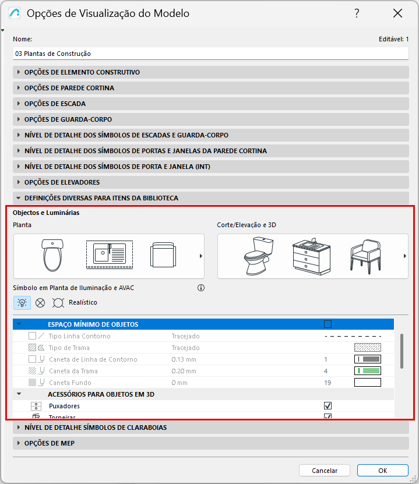This screenshot has width=419, height=484.
Task: Select pen number 19 value of Caneta Fundo
Action: click(328, 383)
